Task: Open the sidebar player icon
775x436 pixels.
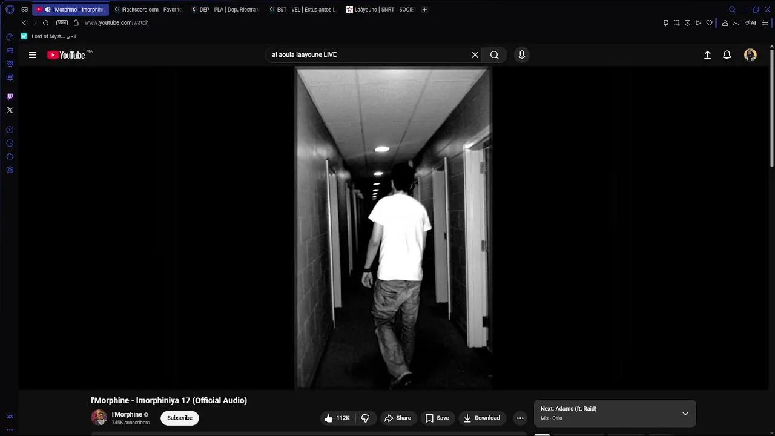Action: click(10, 130)
